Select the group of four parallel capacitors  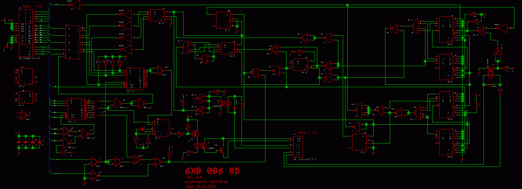click(x=29, y=141)
